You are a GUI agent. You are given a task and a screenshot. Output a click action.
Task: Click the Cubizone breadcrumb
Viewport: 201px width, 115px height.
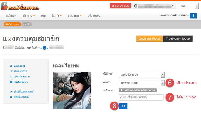12,24
